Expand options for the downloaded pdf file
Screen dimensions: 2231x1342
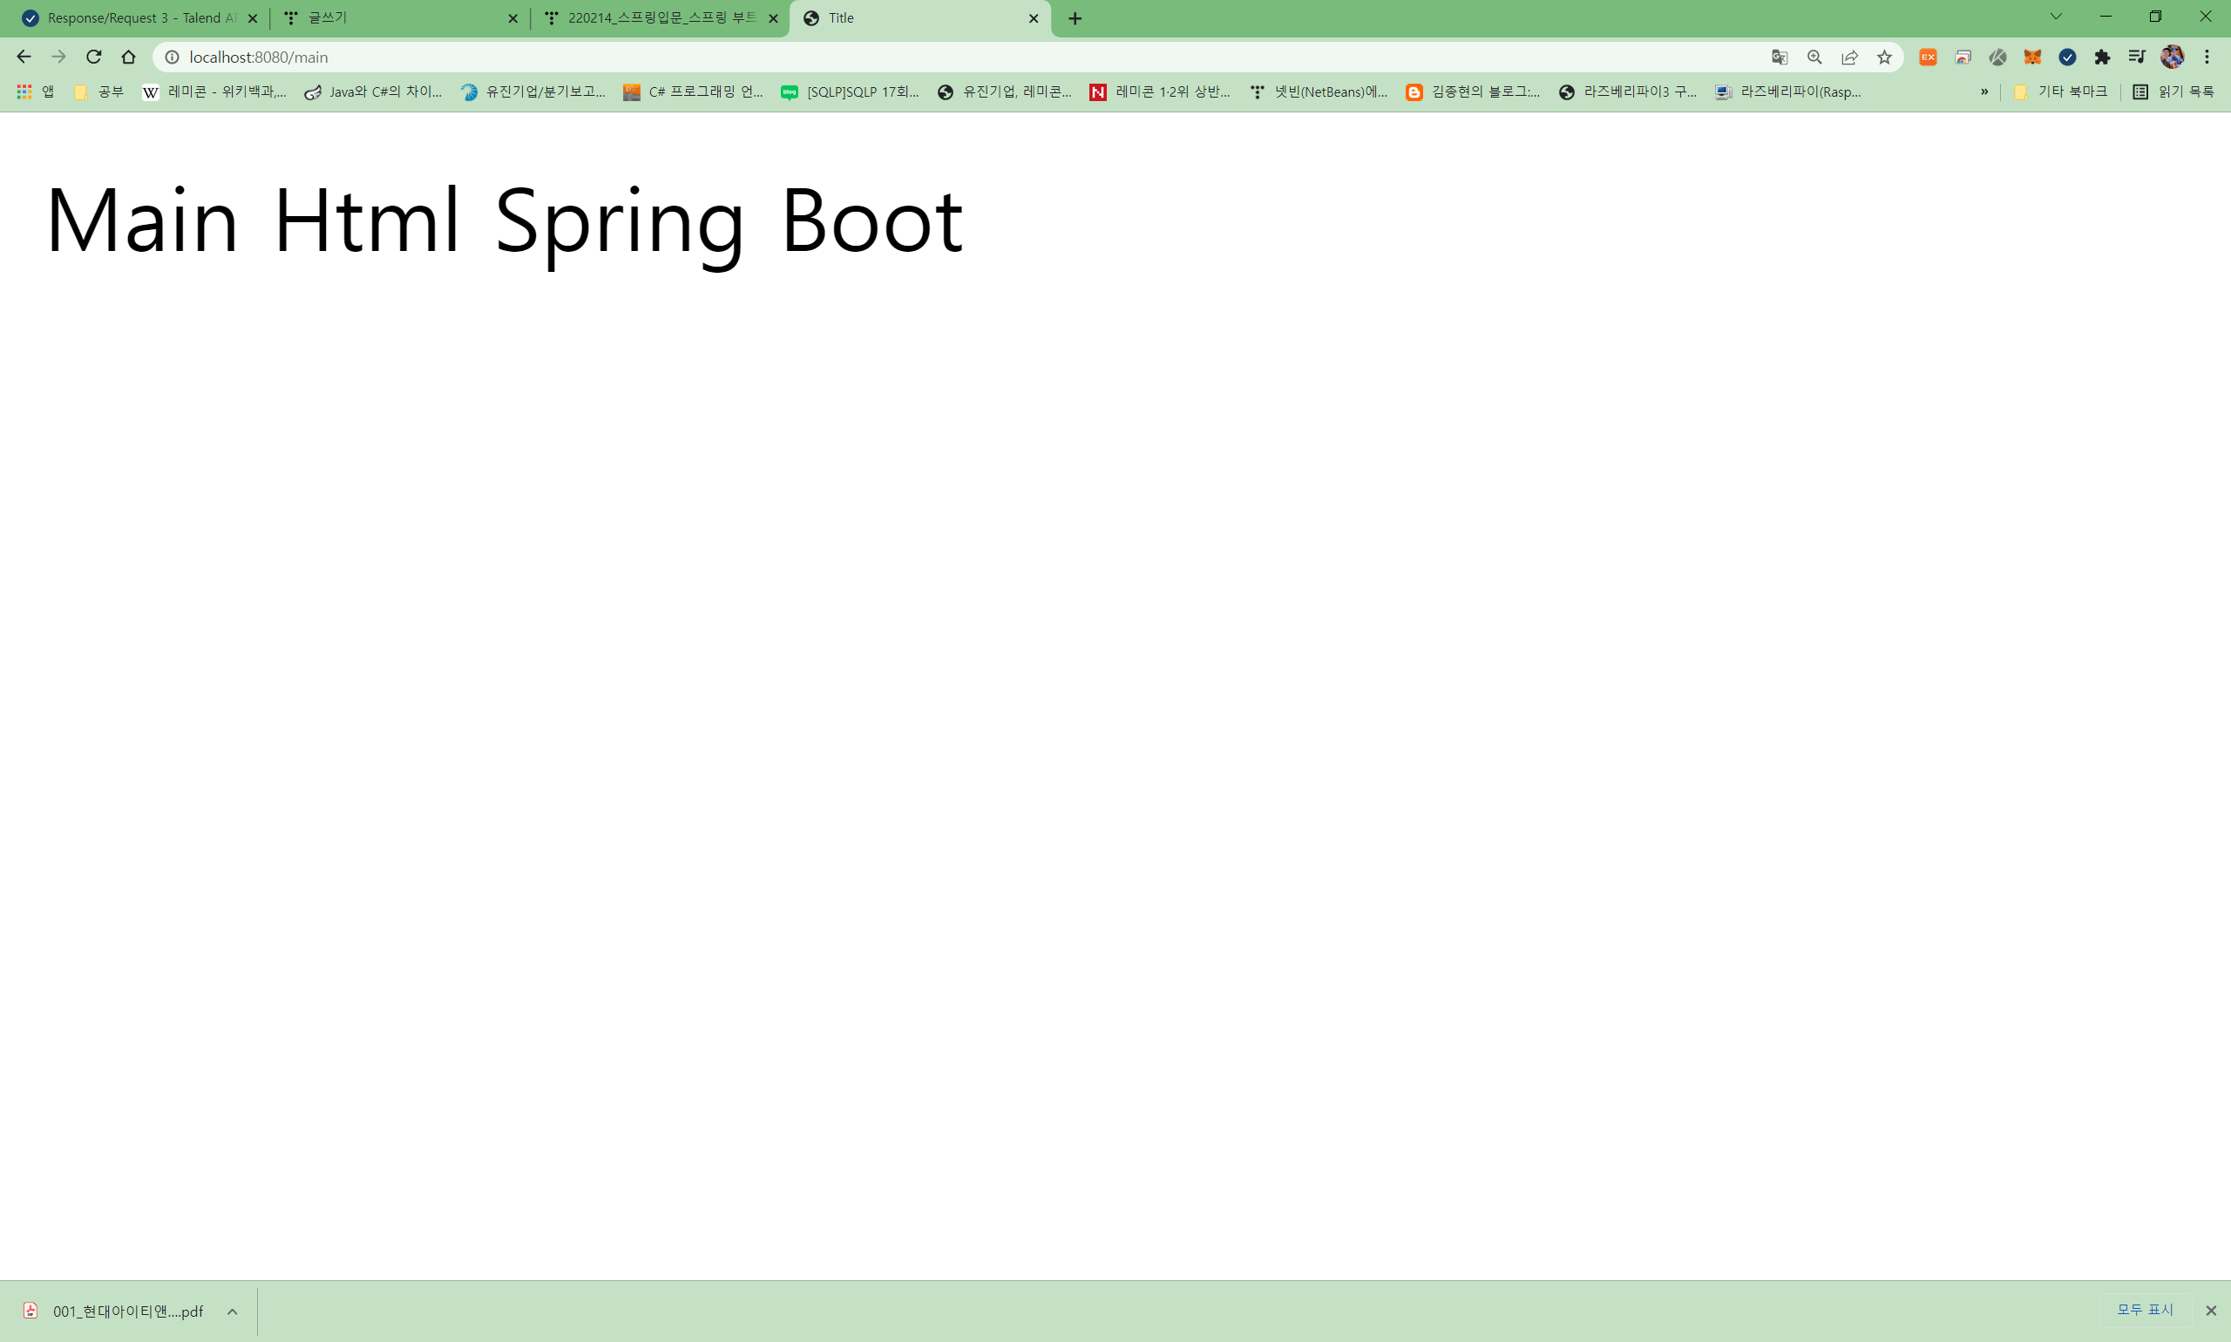(x=233, y=1311)
